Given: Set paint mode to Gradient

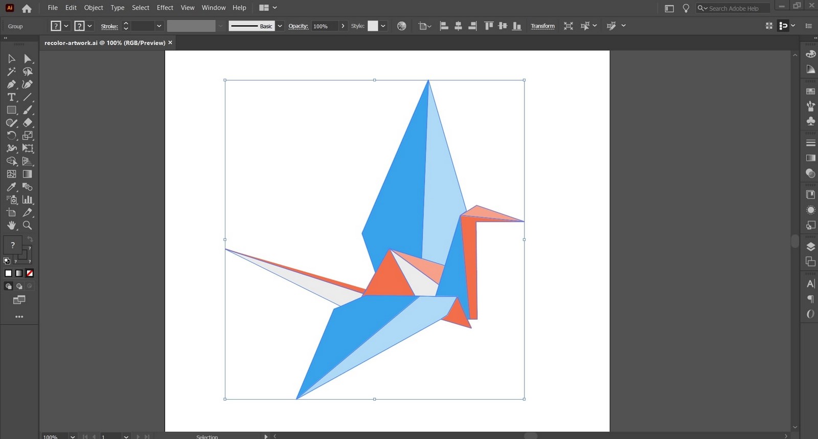Looking at the screenshot, I should 19,273.
